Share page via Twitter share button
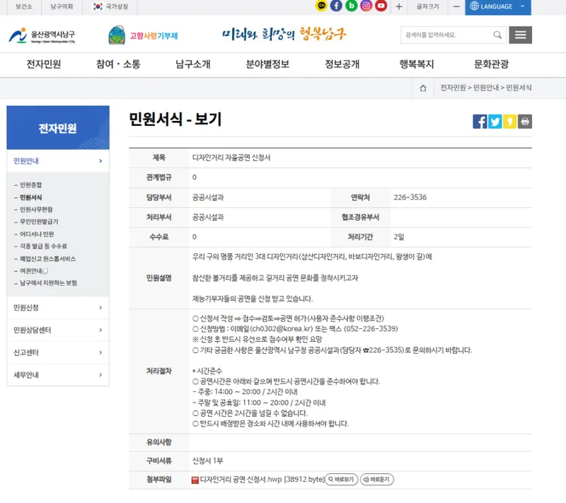The height and width of the screenshot is (503, 566). [495, 122]
